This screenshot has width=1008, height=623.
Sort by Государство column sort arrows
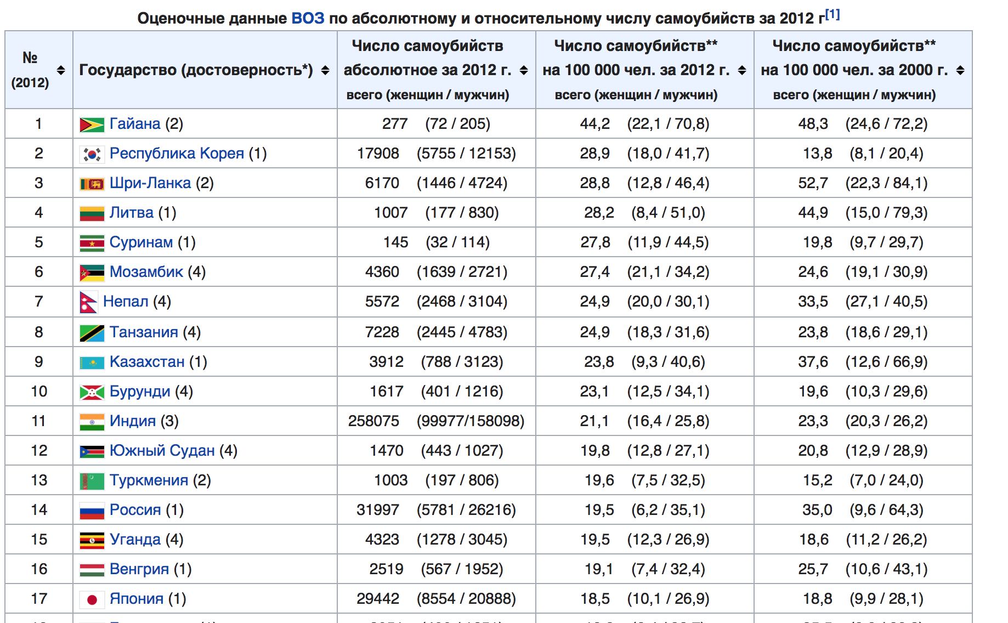coord(325,70)
